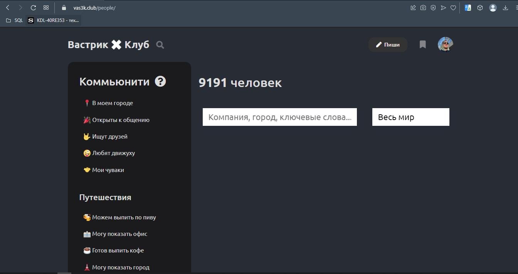Open the browser downloads icon
Image resolution: width=518 pixels, height=274 pixels.
coord(505,8)
